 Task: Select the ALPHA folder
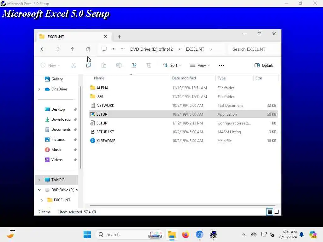point(183,88)
